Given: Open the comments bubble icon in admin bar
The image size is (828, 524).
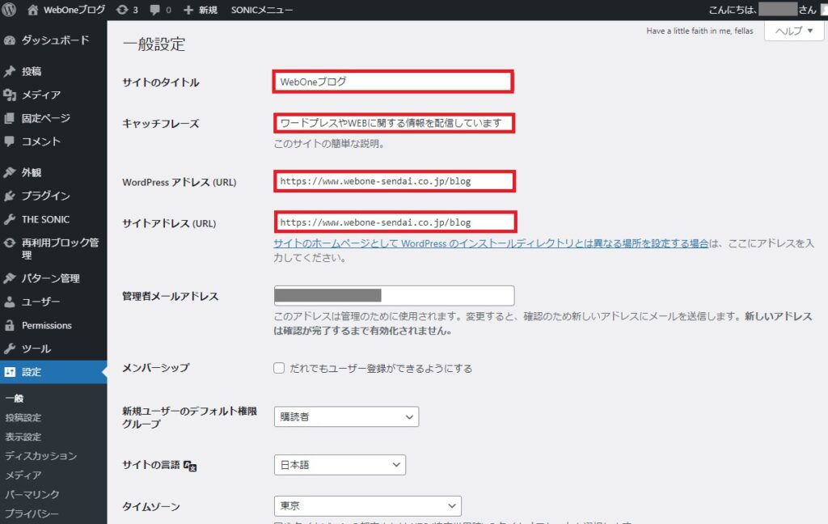Looking at the screenshot, I should [x=154, y=10].
